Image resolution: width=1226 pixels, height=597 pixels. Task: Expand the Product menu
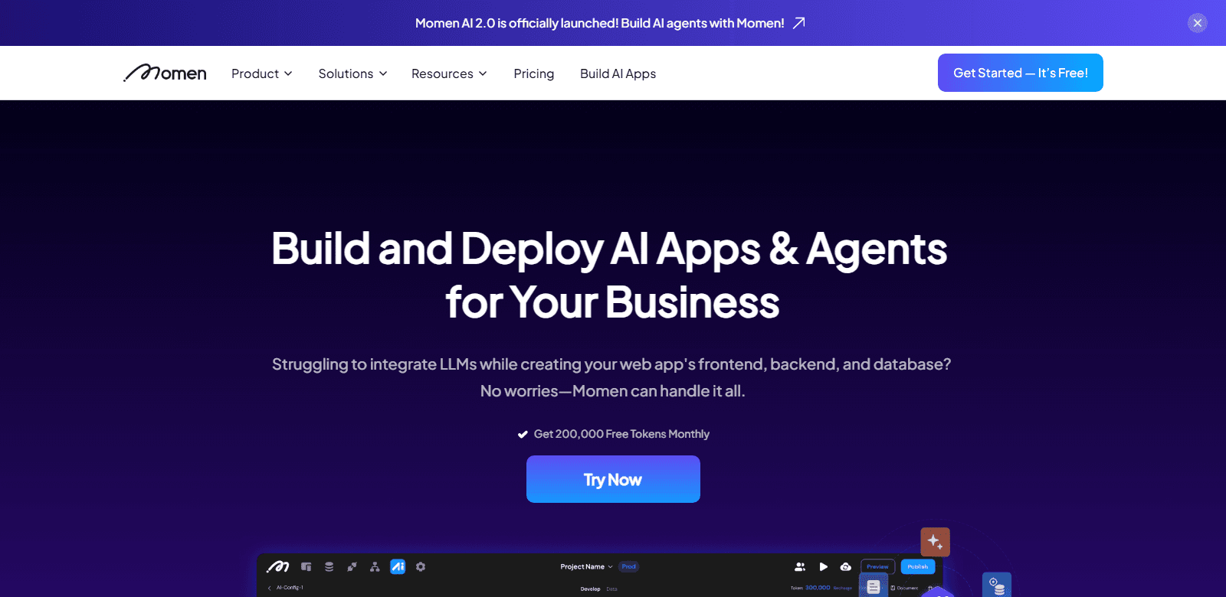tap(262, 73)
